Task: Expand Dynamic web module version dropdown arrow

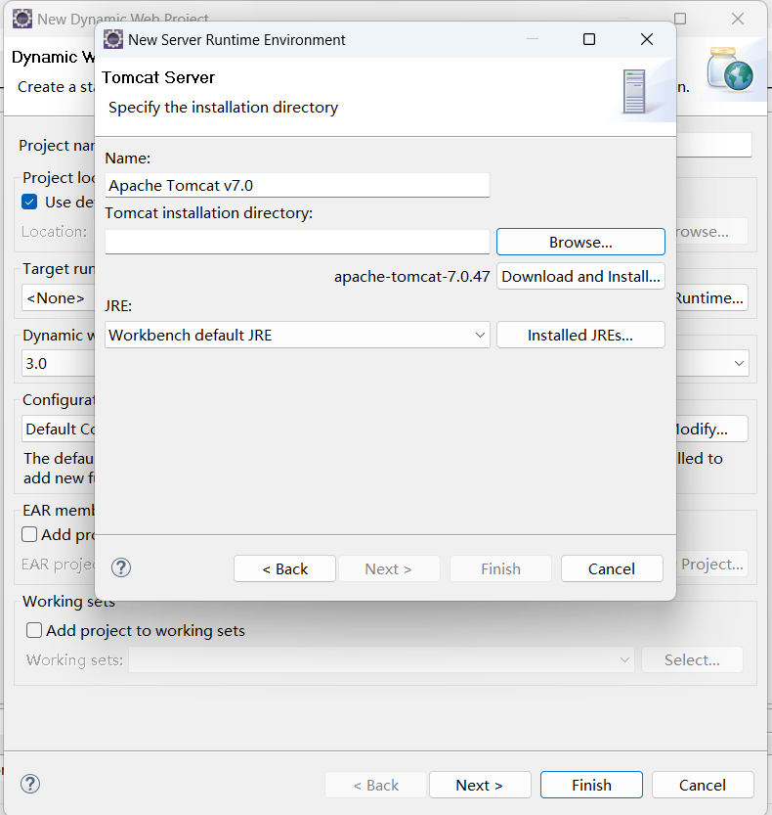Action: pyautogui.click(x=740, y=363)
